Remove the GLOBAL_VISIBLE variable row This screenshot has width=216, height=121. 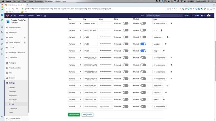171,23
